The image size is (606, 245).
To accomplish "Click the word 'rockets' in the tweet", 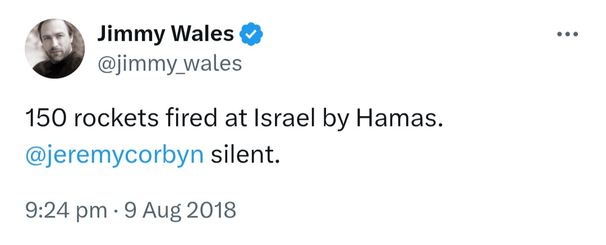I will click(116, 119).
